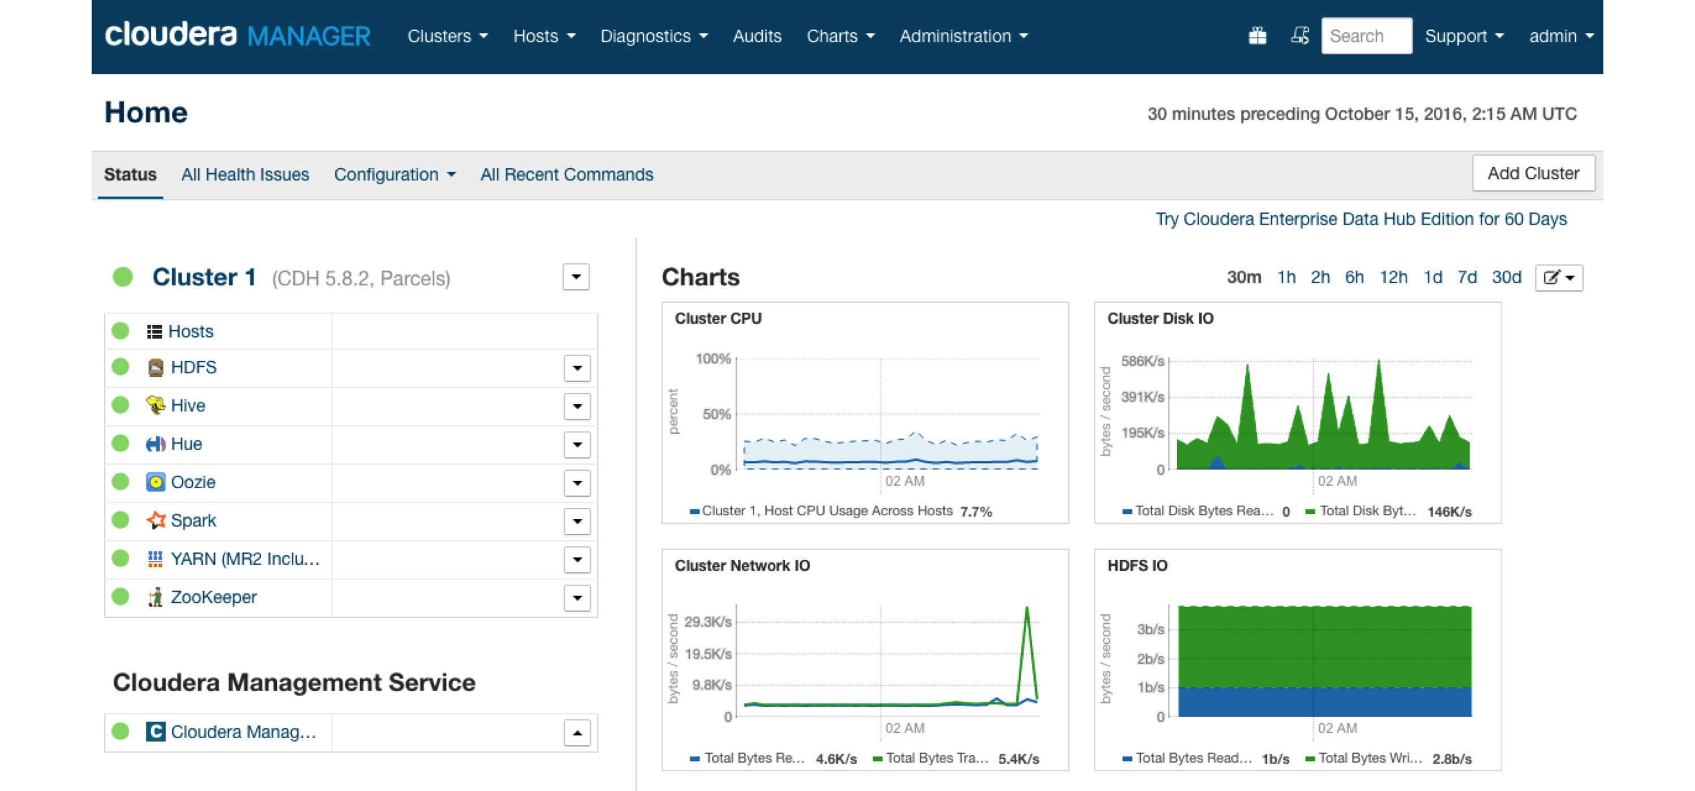1695x791 pixels.
Task: Open the Clusters menu
Action: pos(447,36)
